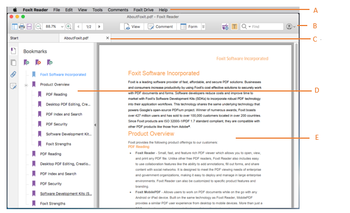
Task: Open the File menu
Action: (57, 10)
